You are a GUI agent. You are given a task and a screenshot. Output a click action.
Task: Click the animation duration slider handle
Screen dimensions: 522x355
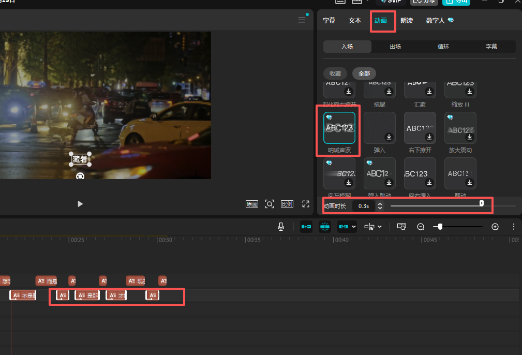(x=481, y=203)
